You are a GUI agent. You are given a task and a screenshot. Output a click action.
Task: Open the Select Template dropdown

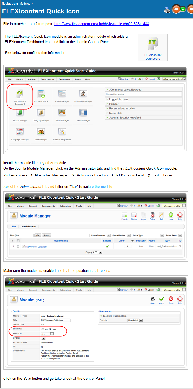coord(100,235)
